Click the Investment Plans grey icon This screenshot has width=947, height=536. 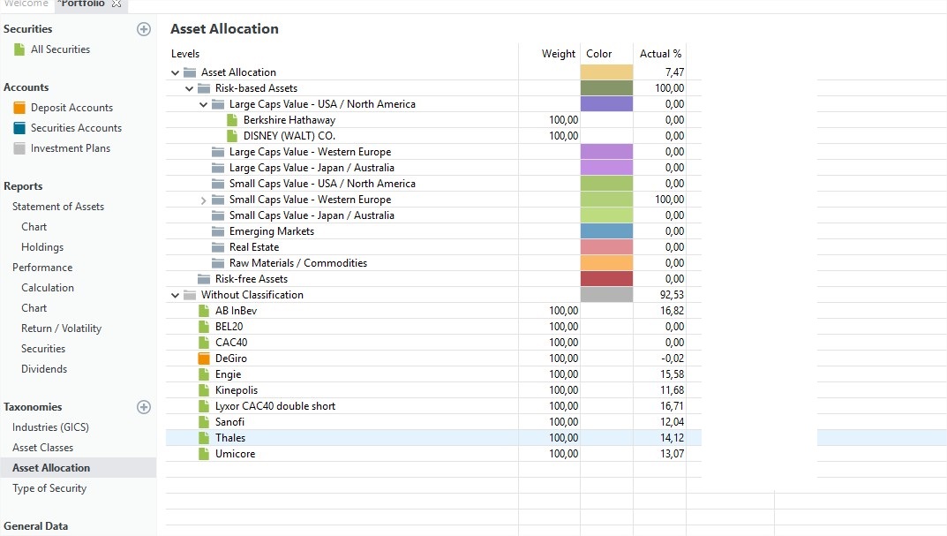point(19,148)
